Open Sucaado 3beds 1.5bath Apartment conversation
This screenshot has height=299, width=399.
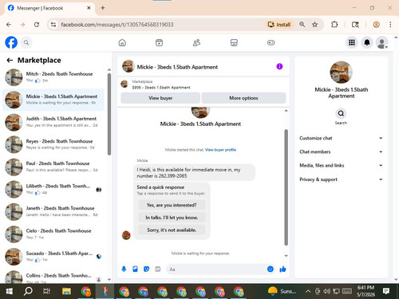tap(53, 257)
